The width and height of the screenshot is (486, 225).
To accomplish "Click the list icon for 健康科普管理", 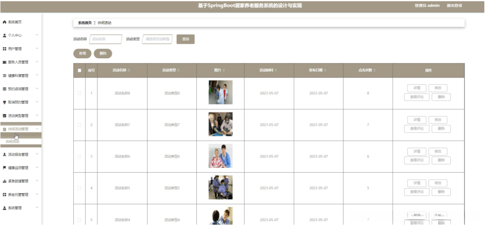I will 5,76.
